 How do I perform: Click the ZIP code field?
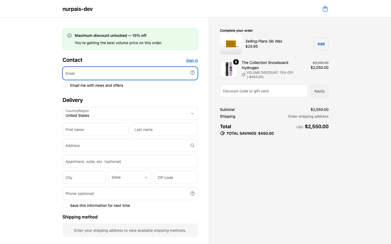[176, 177]
